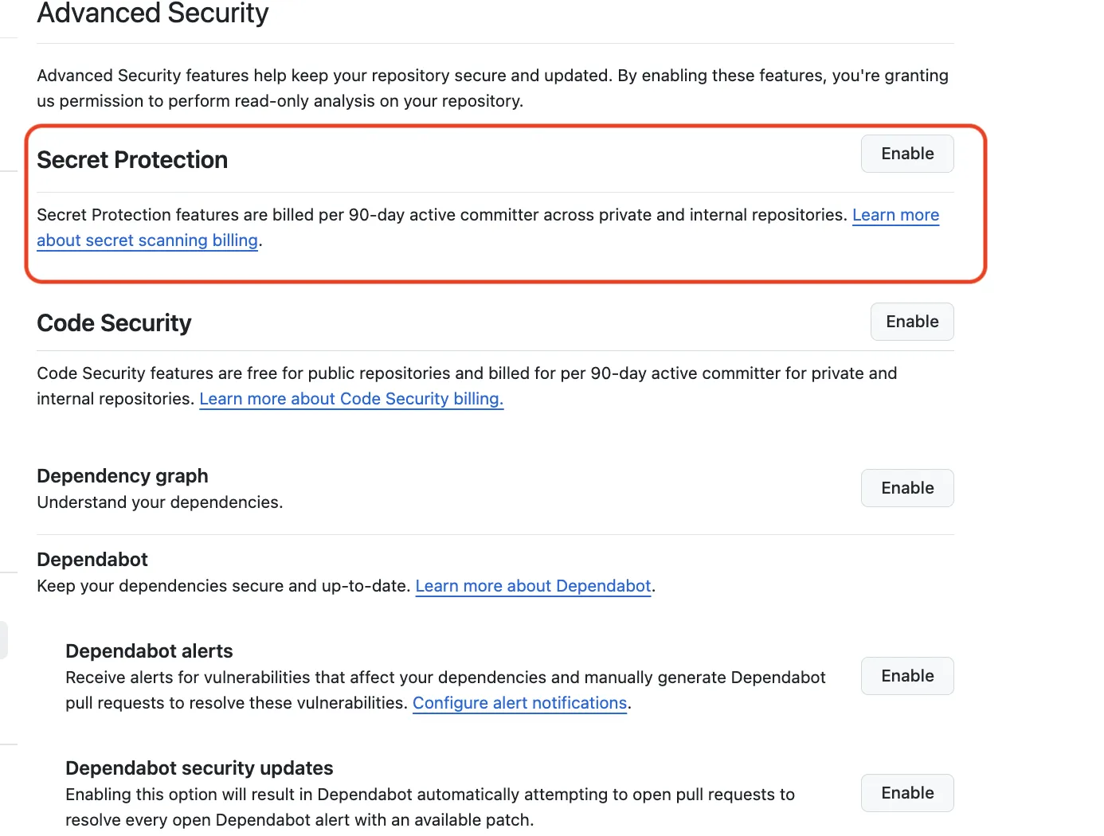Select the Dependency graph title
Viewport: 1104px width, 836px height.
(123, 476)
